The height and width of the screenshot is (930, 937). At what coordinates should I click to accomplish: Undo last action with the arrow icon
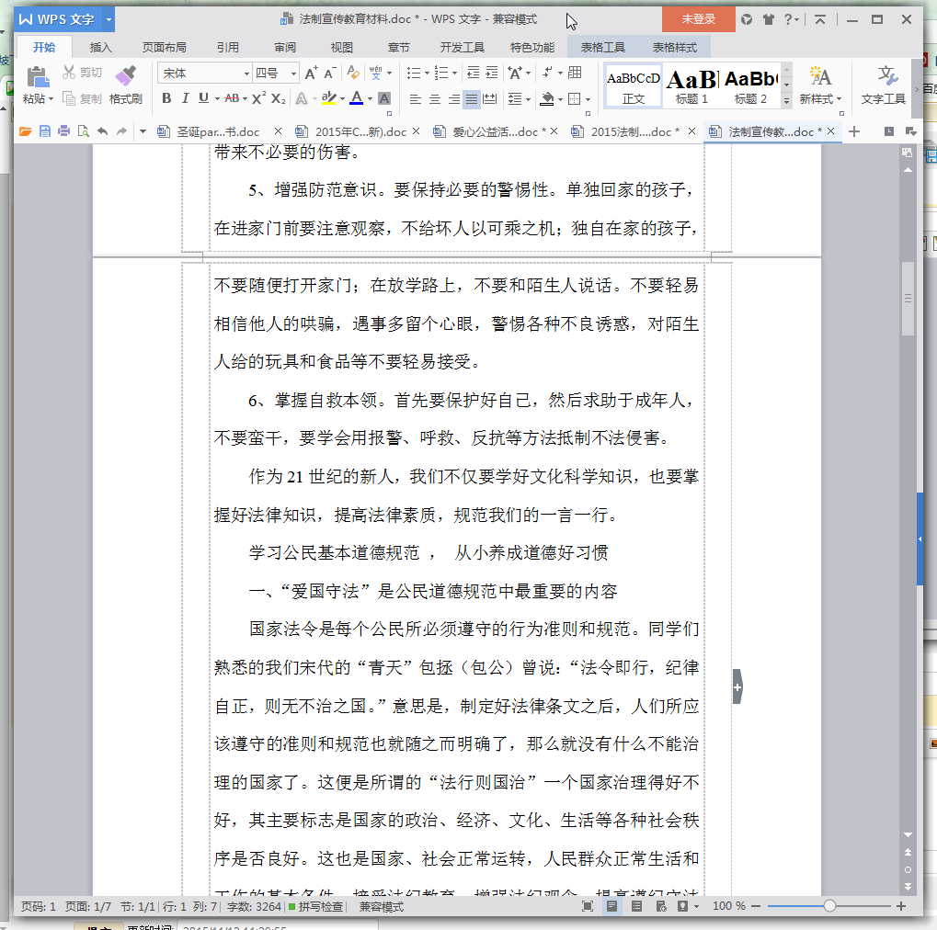[103, 131]
